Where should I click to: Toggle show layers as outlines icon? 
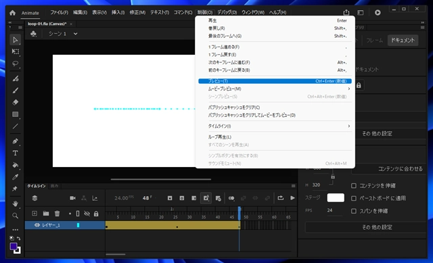(x=78, y=214)
